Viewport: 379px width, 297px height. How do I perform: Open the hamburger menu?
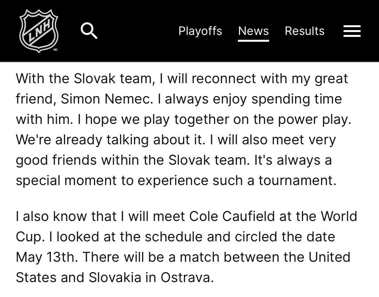coord(352,31)
